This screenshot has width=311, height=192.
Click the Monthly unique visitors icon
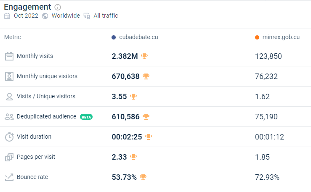click(9, 76)
